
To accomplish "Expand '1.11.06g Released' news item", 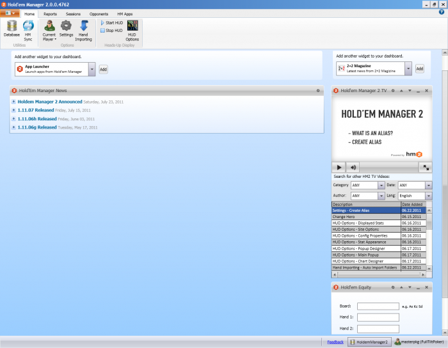I will coord(13,127).
